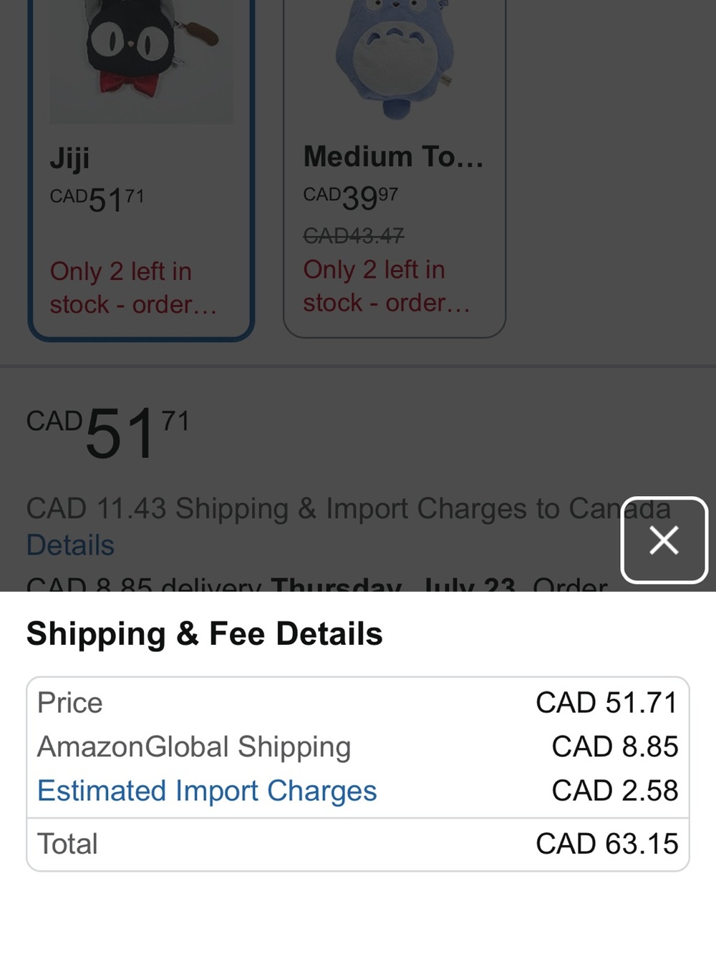Open the Details link under shipping charges
Viewport: 716px width, 954px height.
(x=70, y=545)
